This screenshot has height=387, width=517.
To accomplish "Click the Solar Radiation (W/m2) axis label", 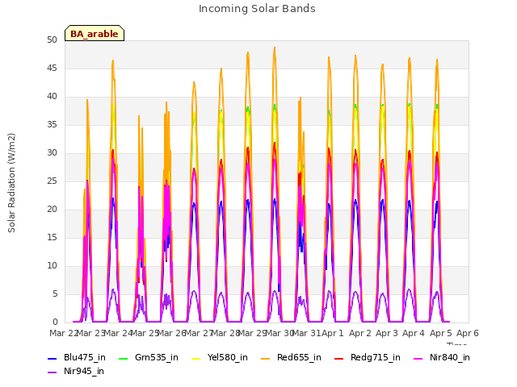I will 11,183.
